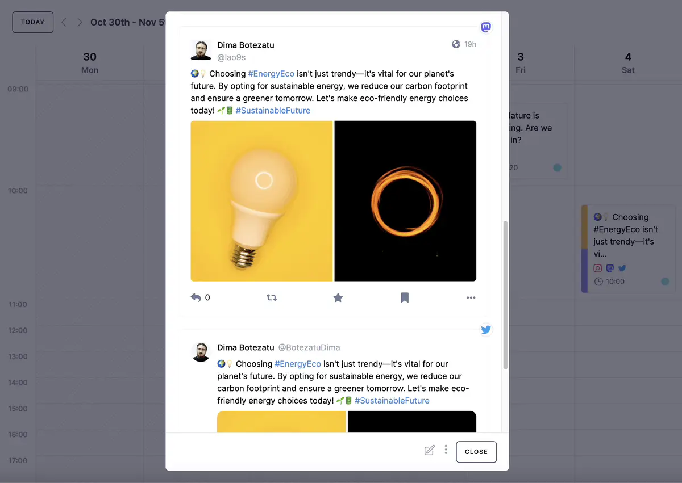Image resolution: width=682 pixels, height=483 pixels.
Task: Click the globe public visibility icon
Action: (456, 44)
